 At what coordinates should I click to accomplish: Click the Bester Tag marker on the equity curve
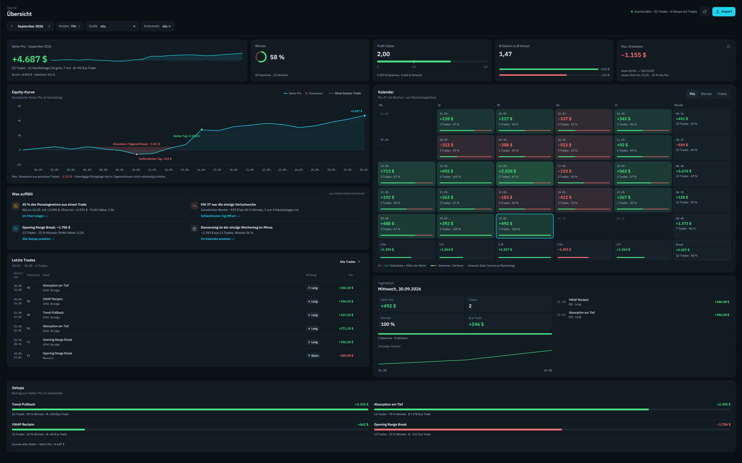[202, 130]
